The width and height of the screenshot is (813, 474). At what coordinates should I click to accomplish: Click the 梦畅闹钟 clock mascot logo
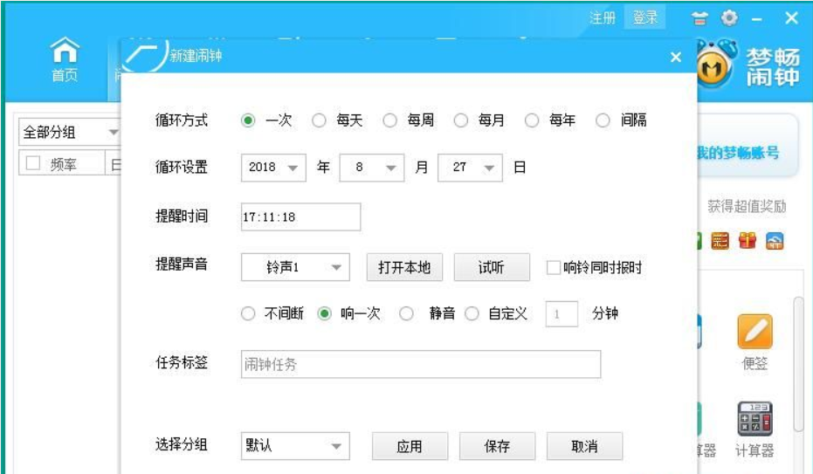717,65
